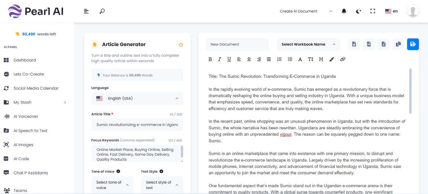Click the Focus Keywords scrollbar
Image resolution: width=428 pixels, height=194 pixels.
click(x=182, y=151)
